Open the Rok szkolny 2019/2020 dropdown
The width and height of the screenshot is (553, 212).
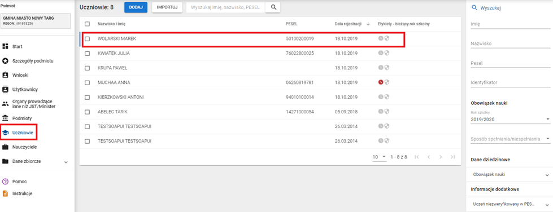(510, 120)
